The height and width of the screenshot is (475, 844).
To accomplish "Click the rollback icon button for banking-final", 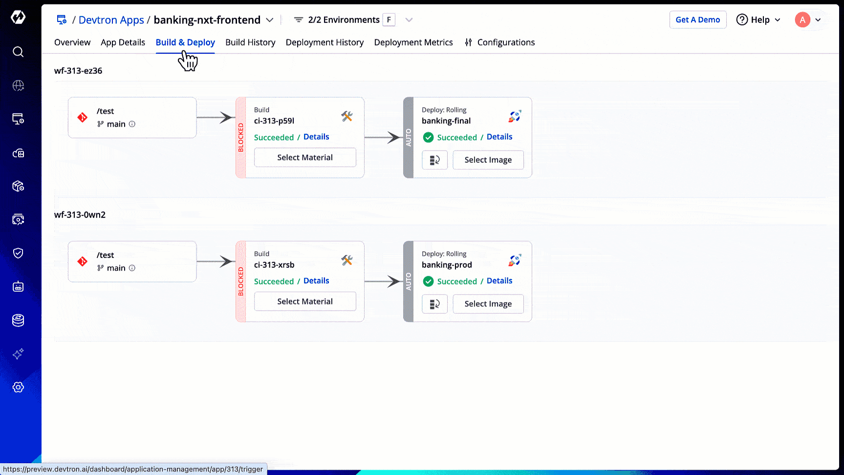I will (434, 160).
